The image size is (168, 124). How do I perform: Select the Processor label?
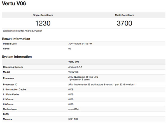point(9,78)
